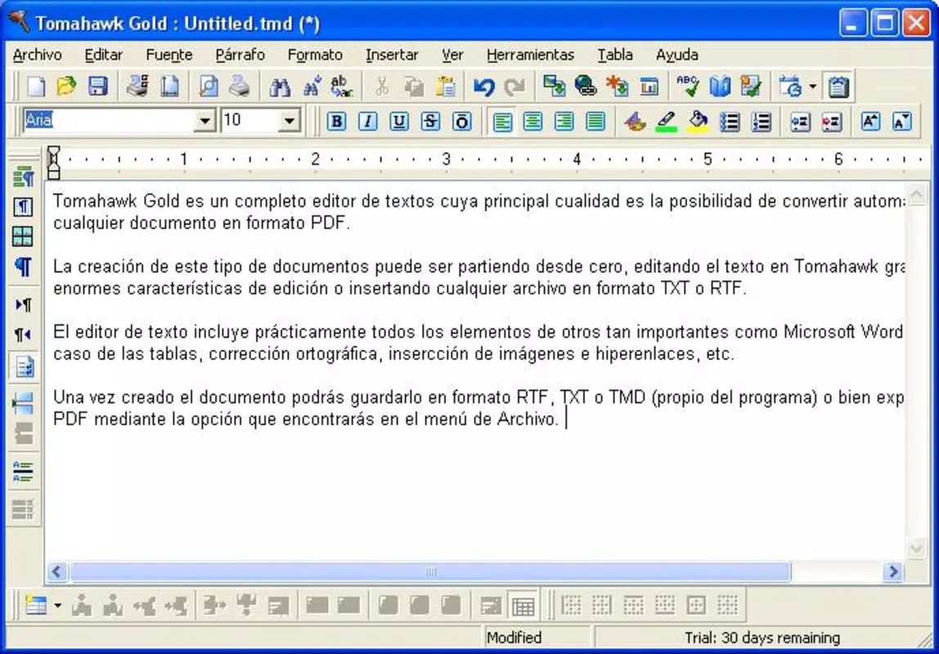Click the find next binoculars with arrow
The width and height of the screenshot is (939, 654).
point(311,87)
